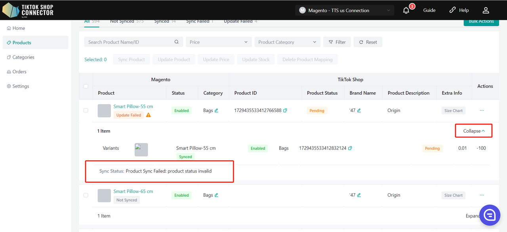This screenshot has width=507, height=232.
Task: Open actions menu for Smart Pillow-55 cm
Action: (x=482, y=110)
